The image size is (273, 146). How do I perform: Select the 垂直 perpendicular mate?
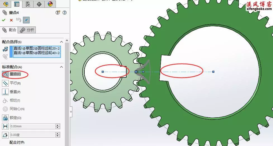(x=11, y=92)
